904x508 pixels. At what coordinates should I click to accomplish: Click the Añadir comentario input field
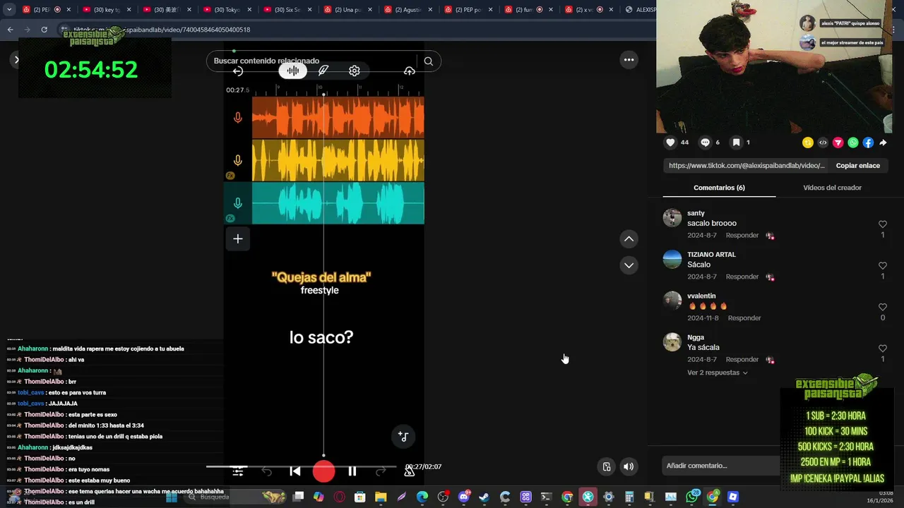click(x=720, y=466)
